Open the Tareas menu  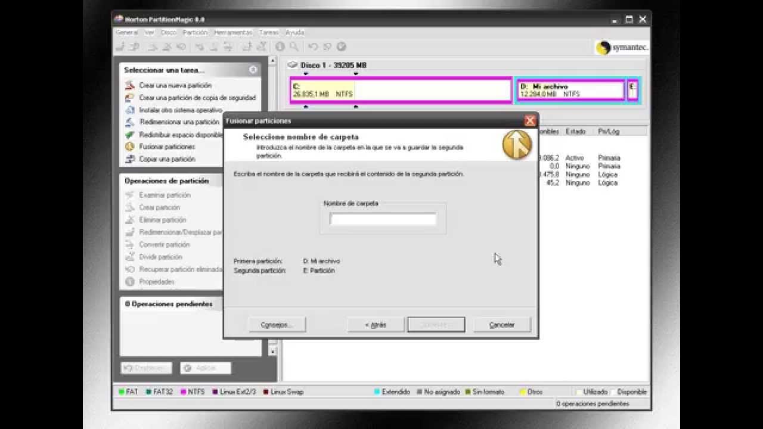tap(269, 32)
